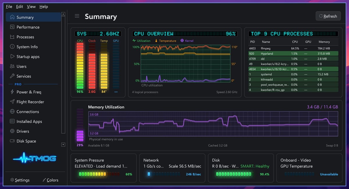Click sidebar scrollbar down arrow
Screen dimensions: 349x189
pyautogui.click(x=63, y=145)
